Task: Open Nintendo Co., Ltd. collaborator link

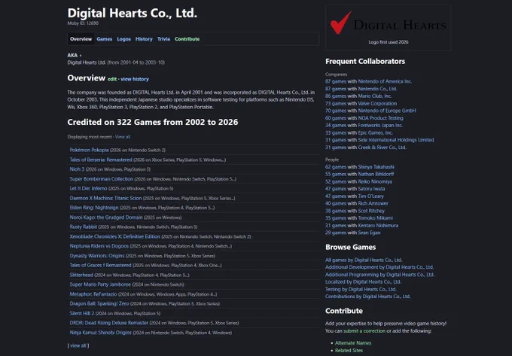Action: (377, 89)
